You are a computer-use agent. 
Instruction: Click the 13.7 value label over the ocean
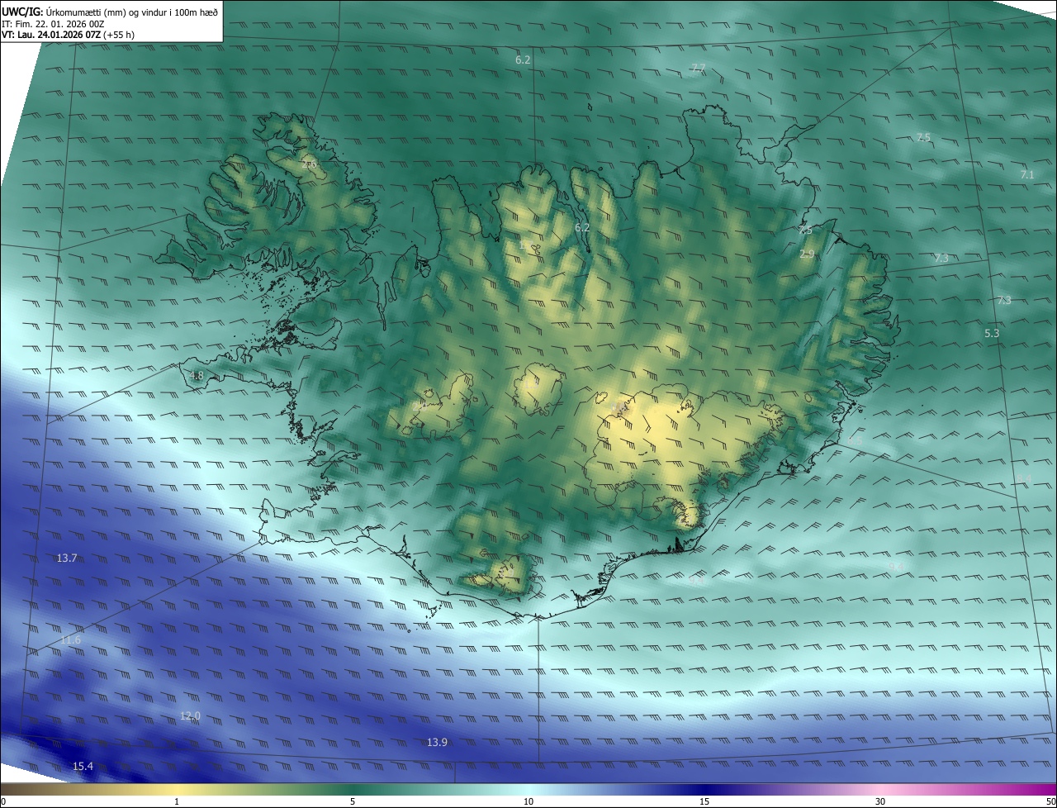(x=67, y=558)
